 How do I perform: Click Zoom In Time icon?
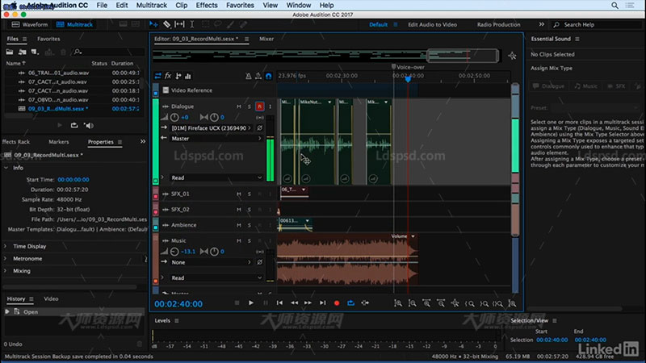click(x=426, y=303)
